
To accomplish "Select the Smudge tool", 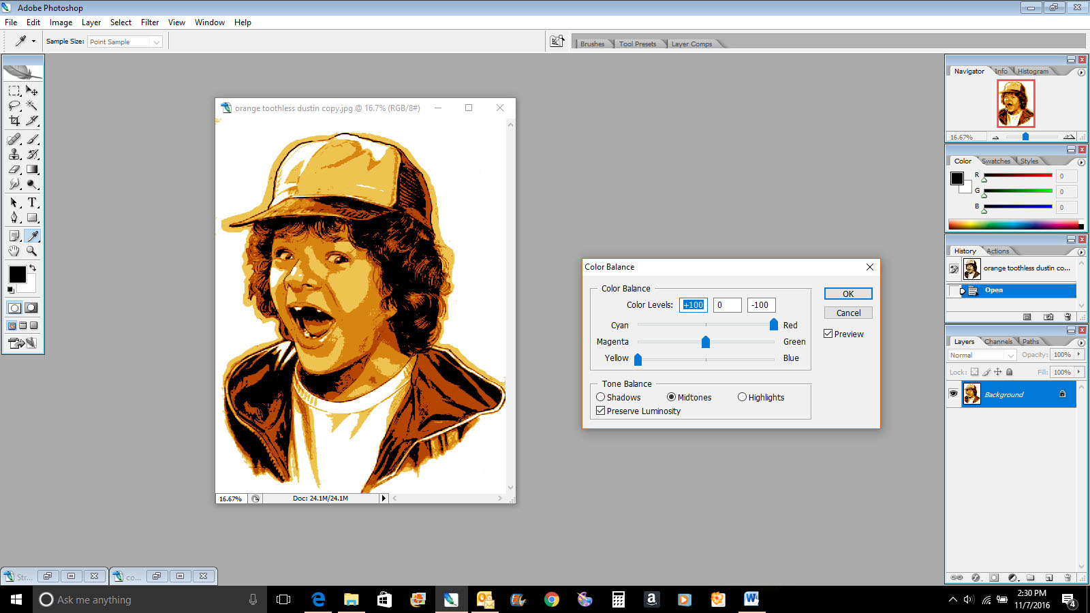I will pos(14,184).
